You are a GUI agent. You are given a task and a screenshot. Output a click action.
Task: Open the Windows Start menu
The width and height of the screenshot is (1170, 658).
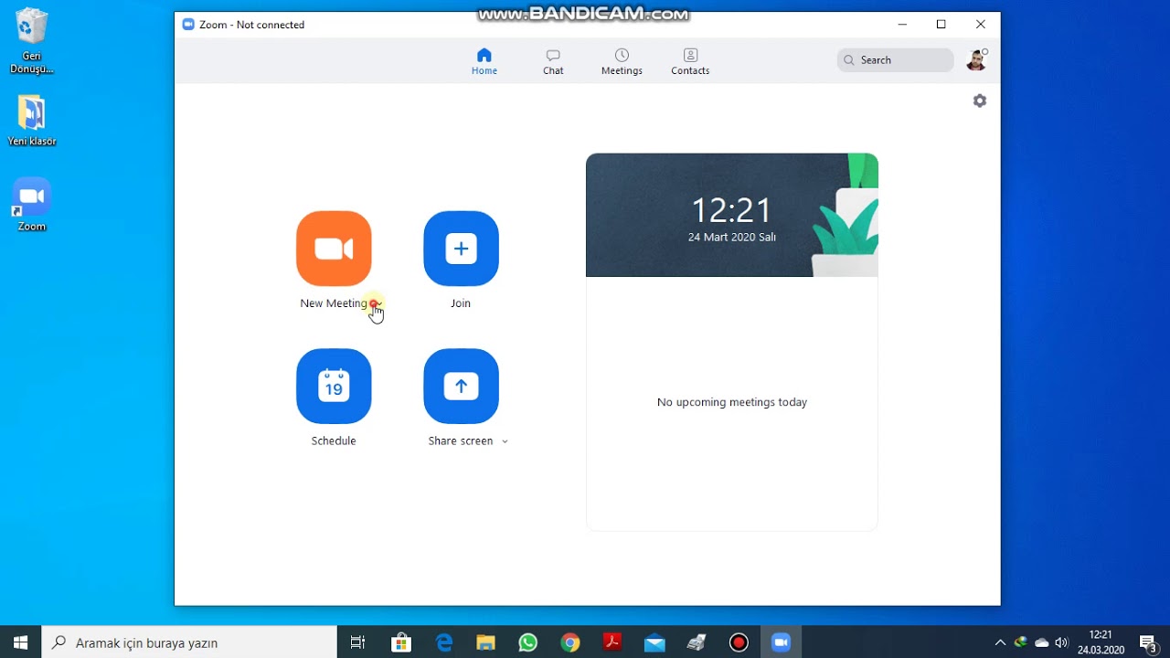[20, 642]
